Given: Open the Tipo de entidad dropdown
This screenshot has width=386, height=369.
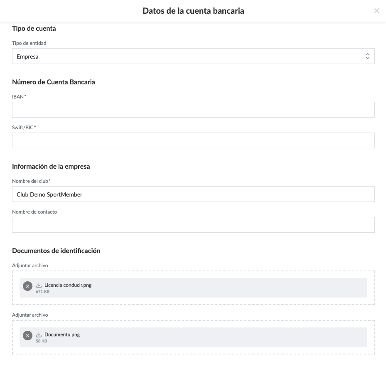Looking at the screenshot, I should (x=193, y=56).
